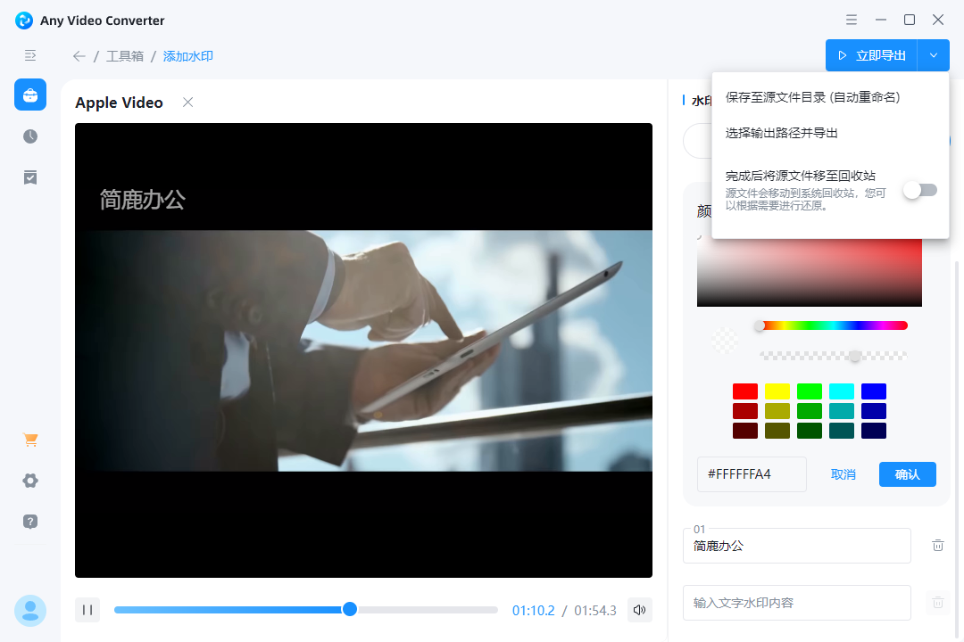The width and height of the screenshot is (964, 642).
Task: Delete the 简鹿办公 watermark entry
Action: [937, 546]
